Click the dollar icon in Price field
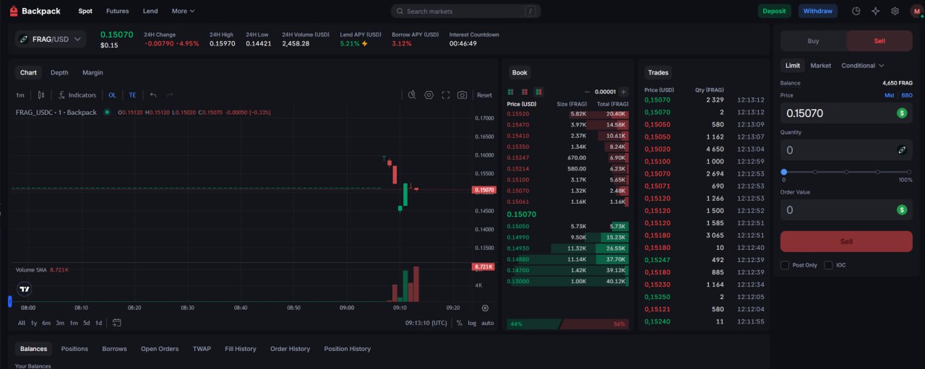925x369 pixels. click(x=902, y=113)
